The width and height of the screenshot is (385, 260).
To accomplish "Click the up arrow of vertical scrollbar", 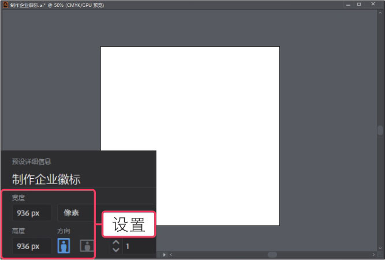I will point(380,12).
